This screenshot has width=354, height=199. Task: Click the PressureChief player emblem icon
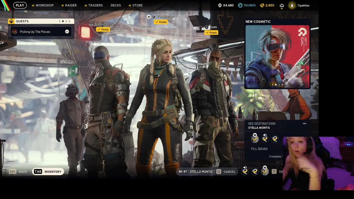click(91, 24)
